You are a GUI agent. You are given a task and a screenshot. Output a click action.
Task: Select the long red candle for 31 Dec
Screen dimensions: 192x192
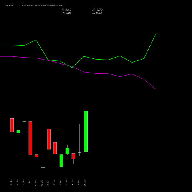pyautogui.click(x=30, y=138)
